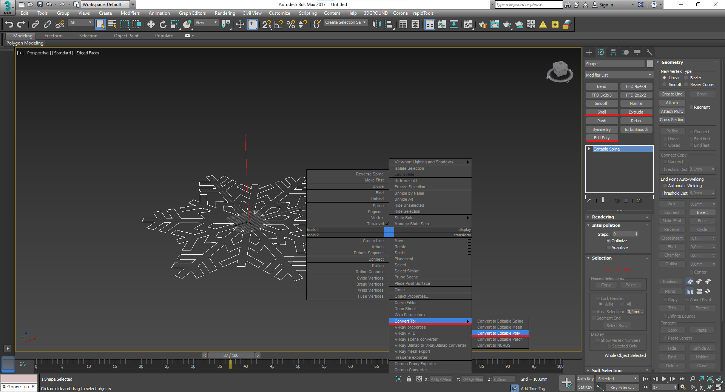Click the Bind to Space Warp icon
This screenshot has width=725, height=392.
click(x=60, y=25)
